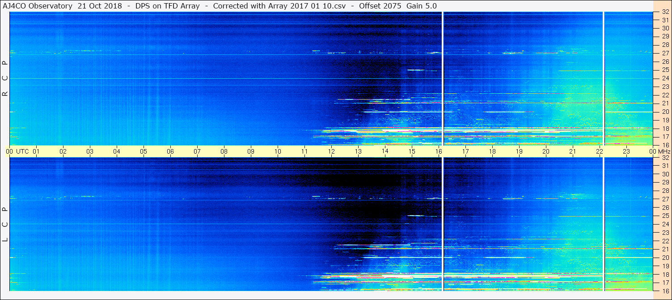Viewport: 672px width, 300px height.
Task: Select hour marker 18 on time axis
Action: pyautogui.click(x=492, y=151)
